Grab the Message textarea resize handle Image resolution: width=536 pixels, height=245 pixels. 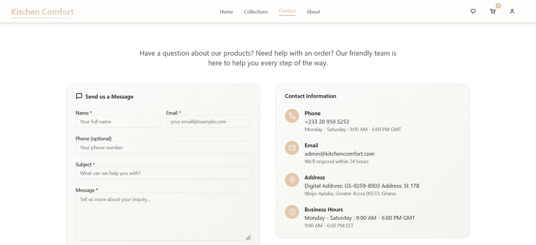click(x=248, y=237)
